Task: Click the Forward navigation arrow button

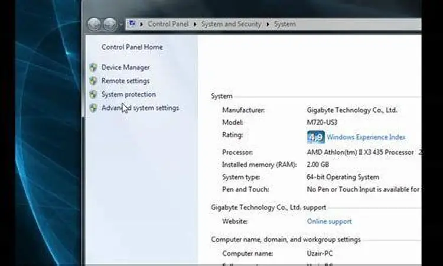Action: [110, 24]
